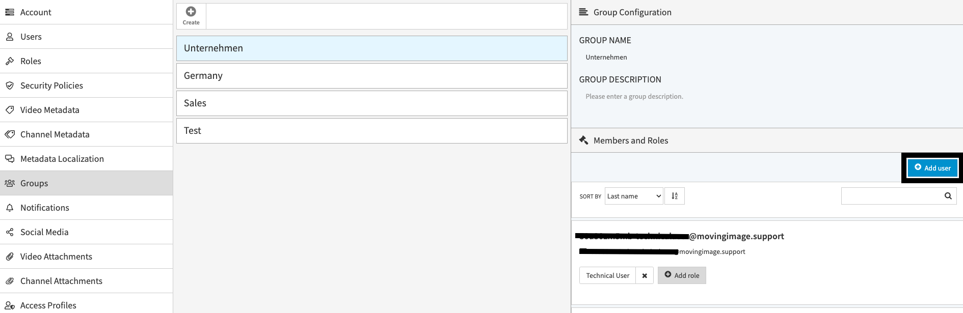Click the Add role button

pos(682,275)
